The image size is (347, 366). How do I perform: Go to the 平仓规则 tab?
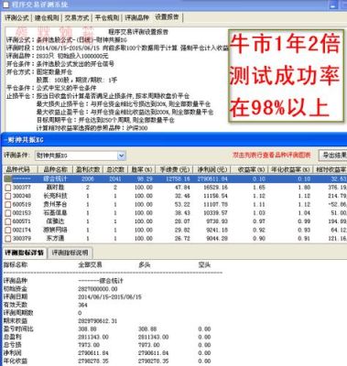pos(107,17)
